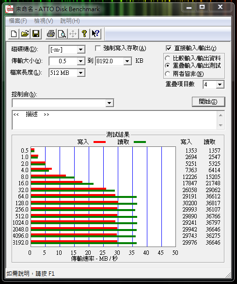Maximize the ATTO Disk Benchmark window
The height and width of the screenshot is (284, 237).
pos(202,7)
